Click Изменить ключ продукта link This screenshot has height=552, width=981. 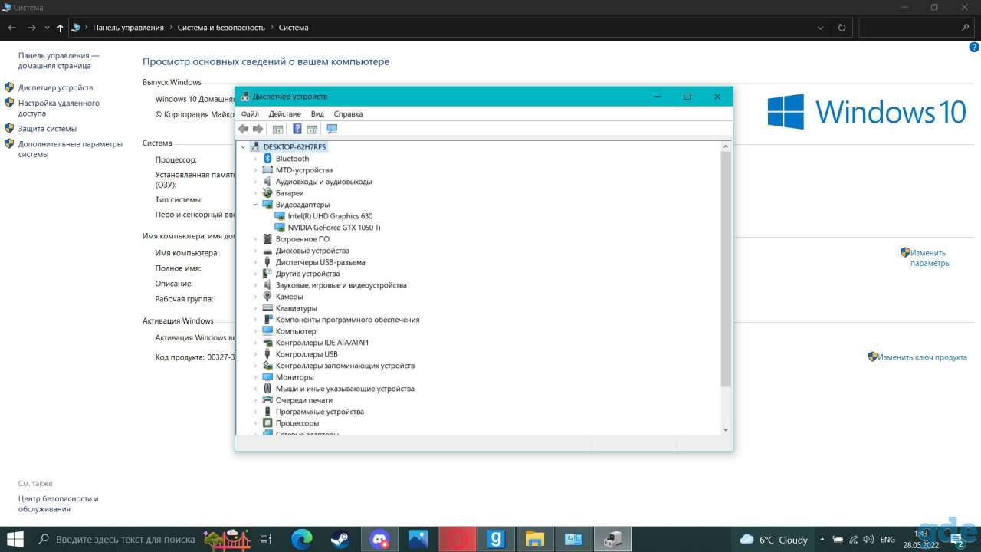[923, 357]
